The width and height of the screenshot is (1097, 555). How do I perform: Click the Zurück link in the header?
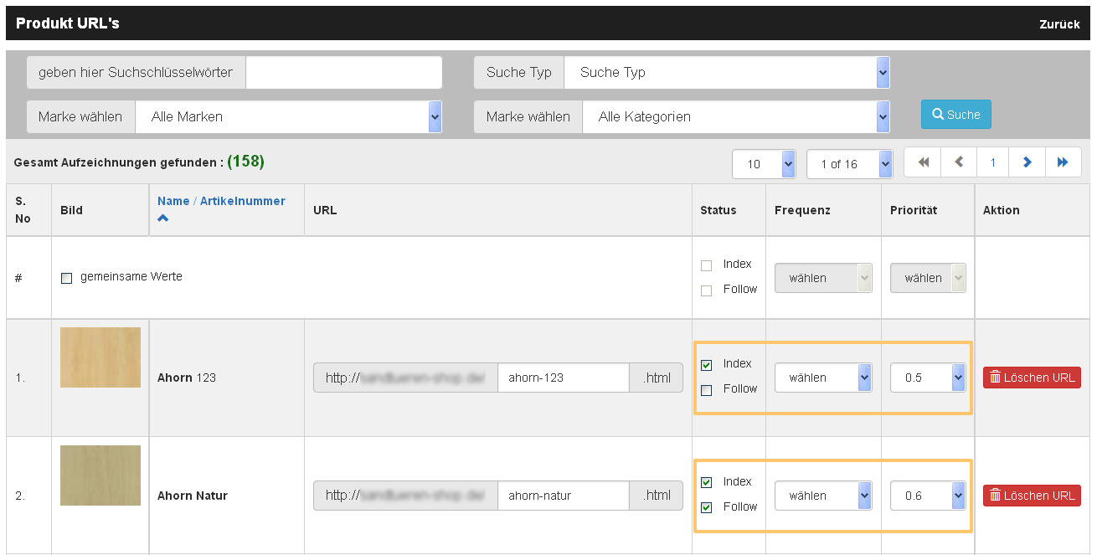click(1059, 23)
